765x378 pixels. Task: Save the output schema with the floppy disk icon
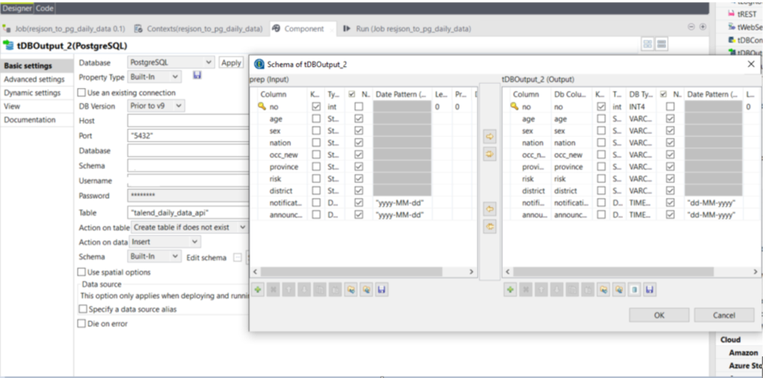pyautogui.click(x=649, y=290)
